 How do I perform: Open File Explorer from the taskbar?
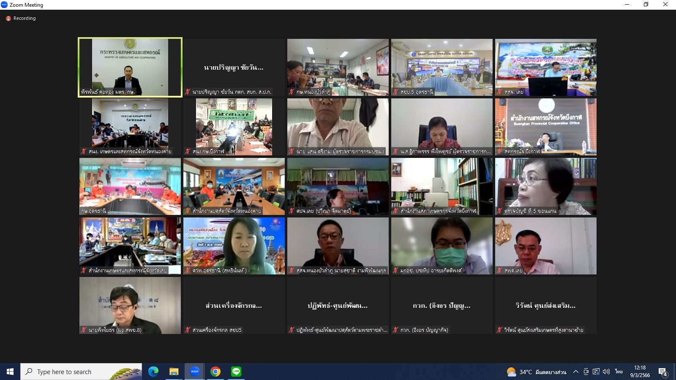click(174, 372)
